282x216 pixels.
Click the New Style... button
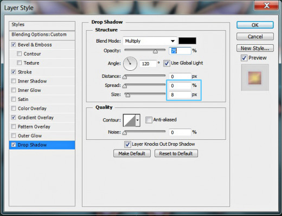(255, 48)
